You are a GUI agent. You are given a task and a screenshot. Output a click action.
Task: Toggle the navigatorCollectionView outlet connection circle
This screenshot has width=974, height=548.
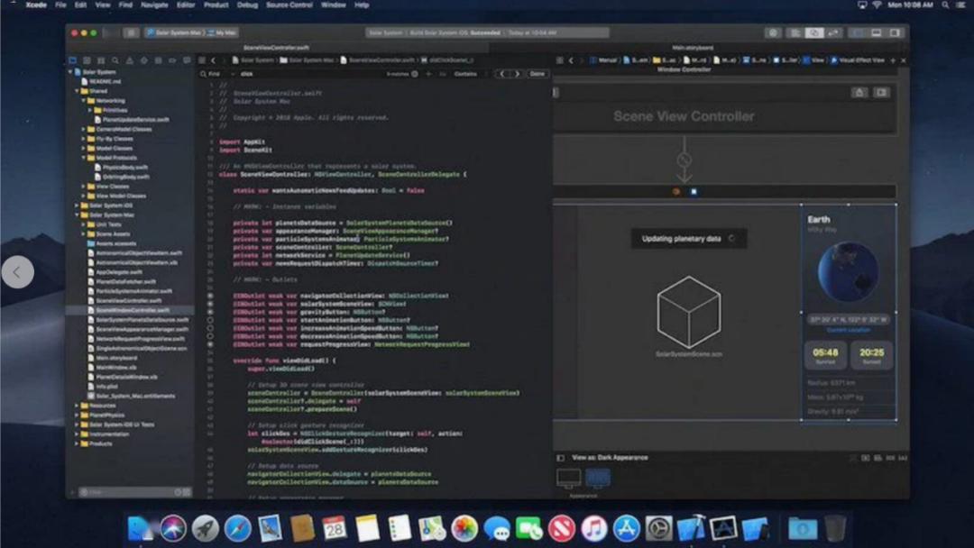[x=211, y=296]
